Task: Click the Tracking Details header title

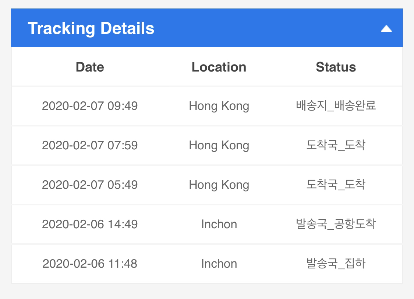Action: click(x=91, y=28)
